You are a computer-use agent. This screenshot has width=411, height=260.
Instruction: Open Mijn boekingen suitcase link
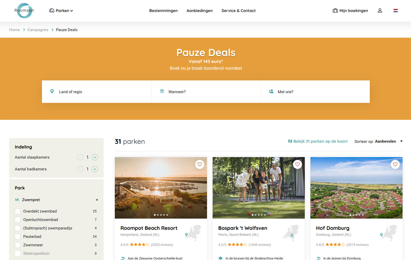tap(350, 10)
